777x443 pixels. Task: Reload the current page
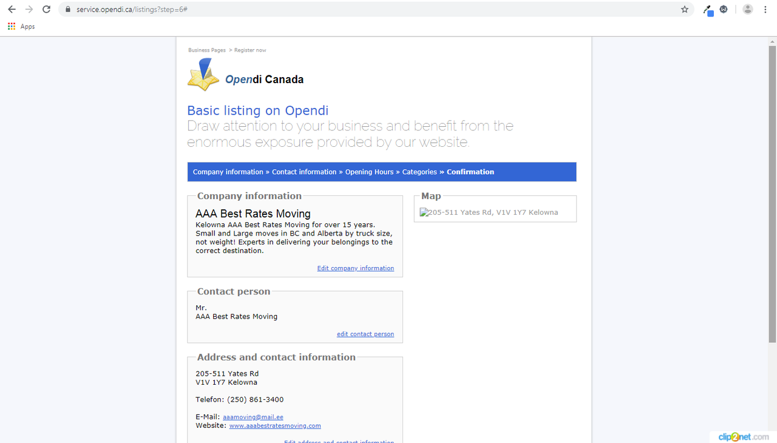point(46,10)
